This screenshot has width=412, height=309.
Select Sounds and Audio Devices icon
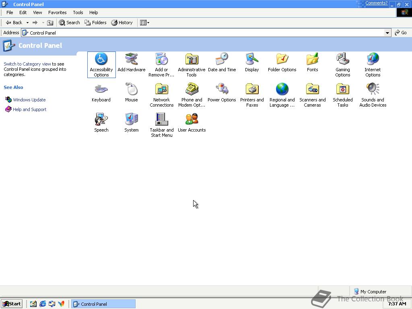coord(373,95)
